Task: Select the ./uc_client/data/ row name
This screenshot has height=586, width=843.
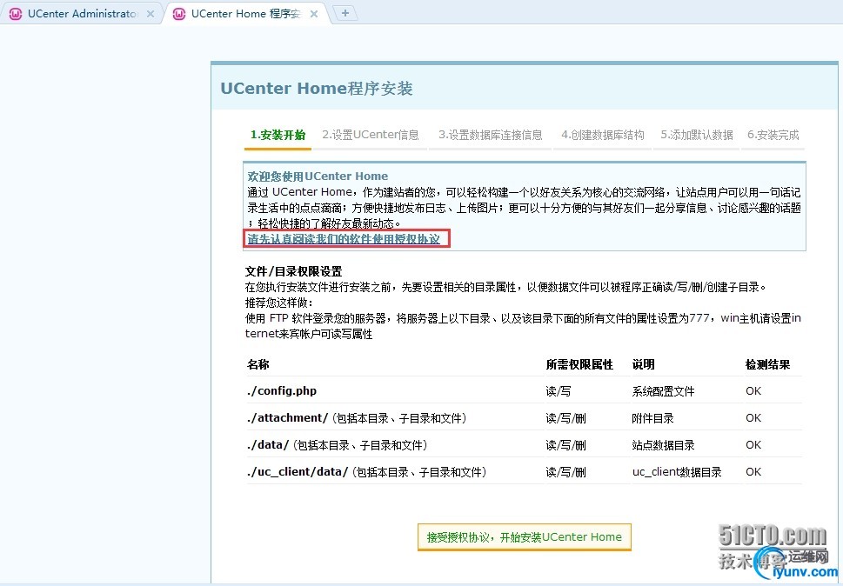Action: click(298, 471)
